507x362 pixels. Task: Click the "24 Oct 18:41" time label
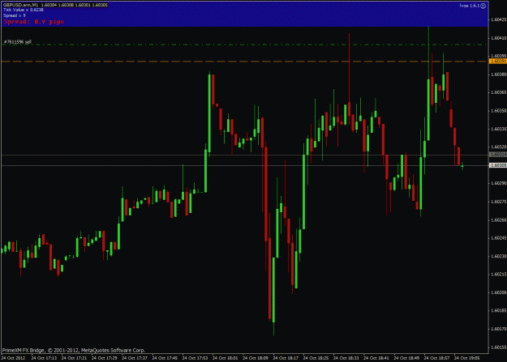pos(376,358)
